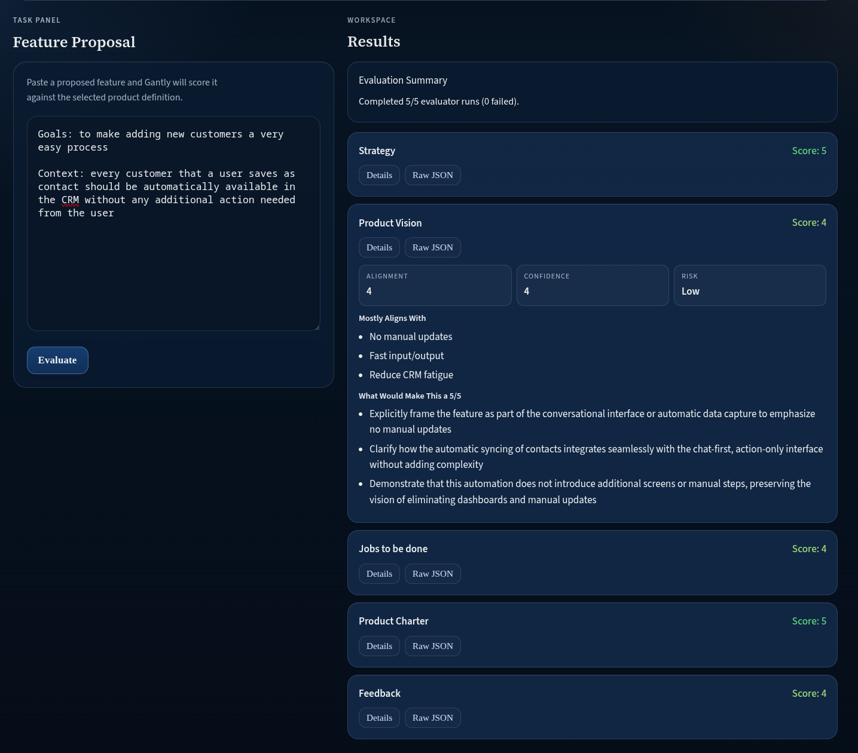Viewport: 858px width, 753px height.
Task: Collapse Details in the Product Vision card
Action: click(x=379, y=247)
